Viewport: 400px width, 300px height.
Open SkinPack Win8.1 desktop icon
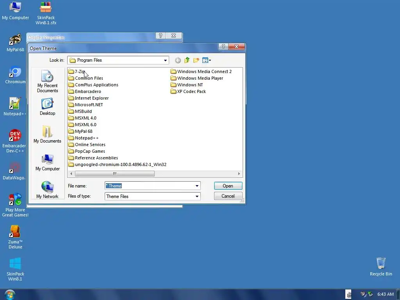click(x=15, y=269)
